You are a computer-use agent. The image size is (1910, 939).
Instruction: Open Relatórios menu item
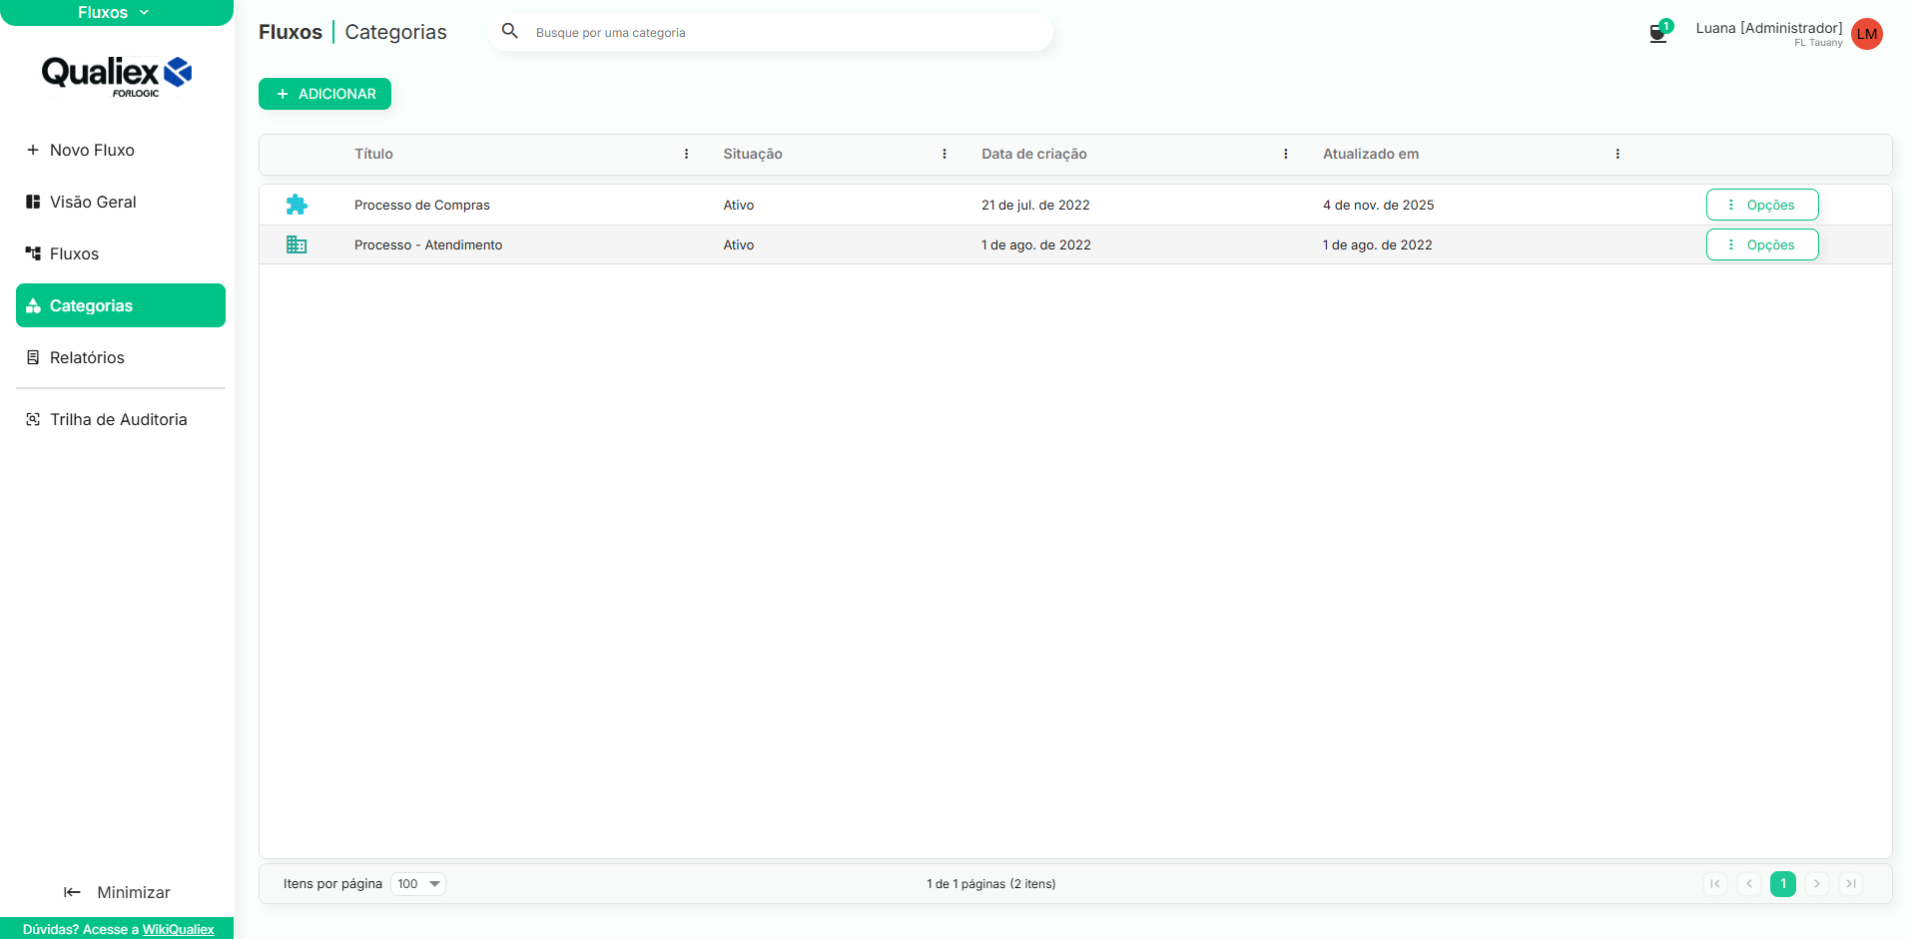[87, 357]
